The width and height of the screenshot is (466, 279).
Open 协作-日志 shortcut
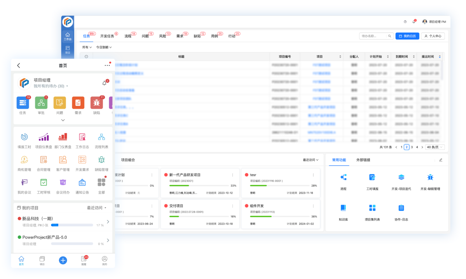click(x=401, y=208)
